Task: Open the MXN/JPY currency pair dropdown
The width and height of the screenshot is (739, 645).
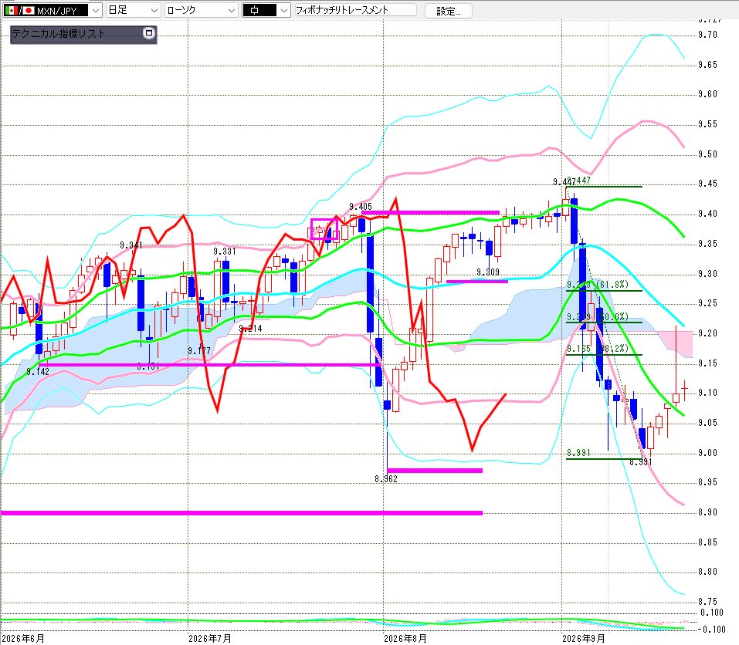Action: pos(53,10)
